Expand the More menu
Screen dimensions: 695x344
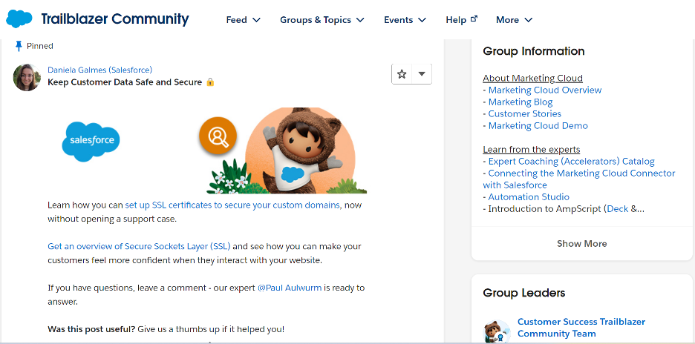click(514, 20)
